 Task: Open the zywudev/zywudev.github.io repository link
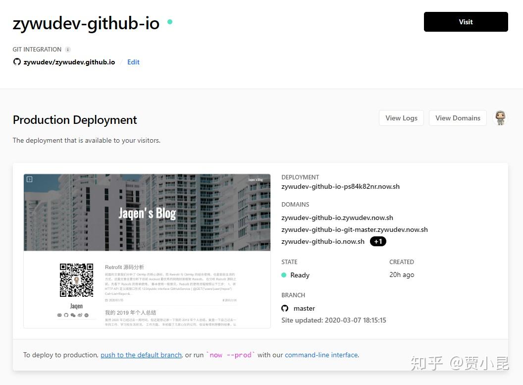click(69, 62)
